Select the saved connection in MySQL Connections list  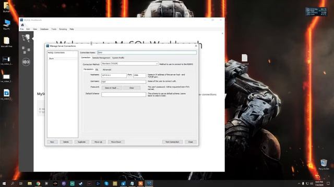[62, 59]
